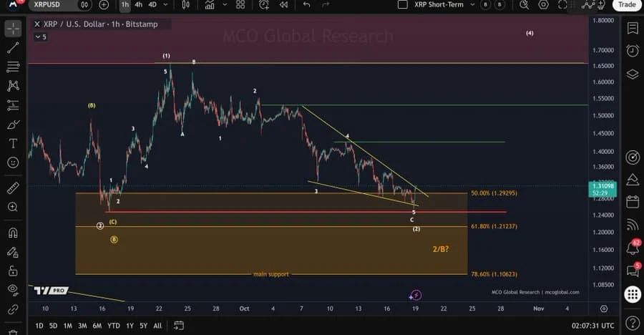Create an alert with the alarm clock icon
Screen dimensions: 644x335
[264, 4]
